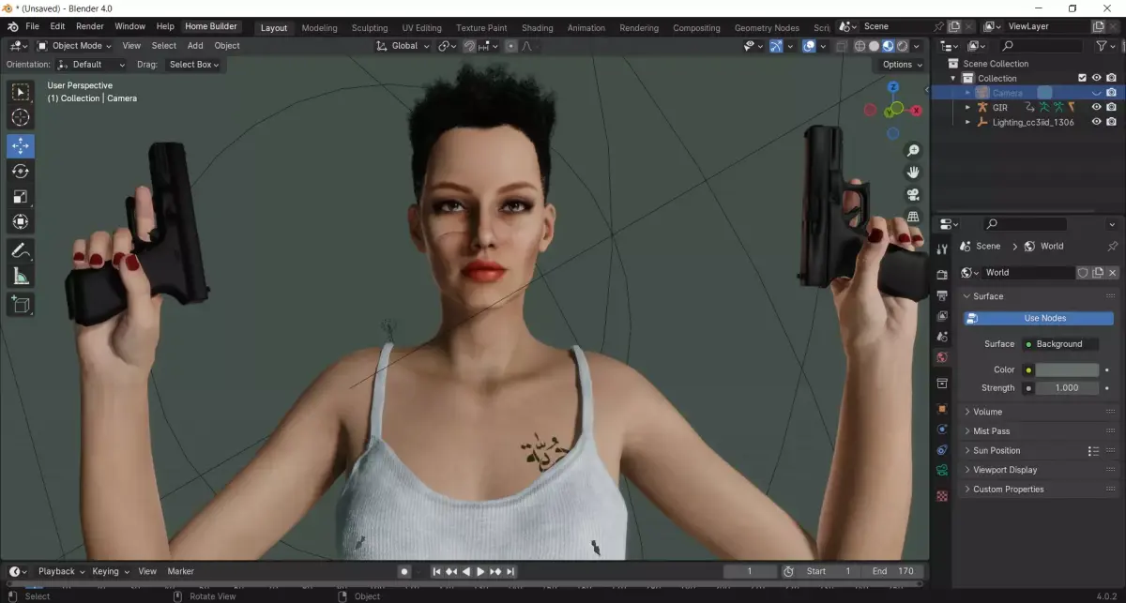Open Global transform orientation dropdown
The height and width of the screenshot is (603, 1126).
(x=403, y=45)
